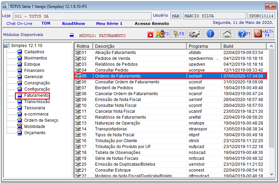Viewport: 279px width, 183px height.
Task: Click the scrollbar down arrow
Action: point(271,174)
